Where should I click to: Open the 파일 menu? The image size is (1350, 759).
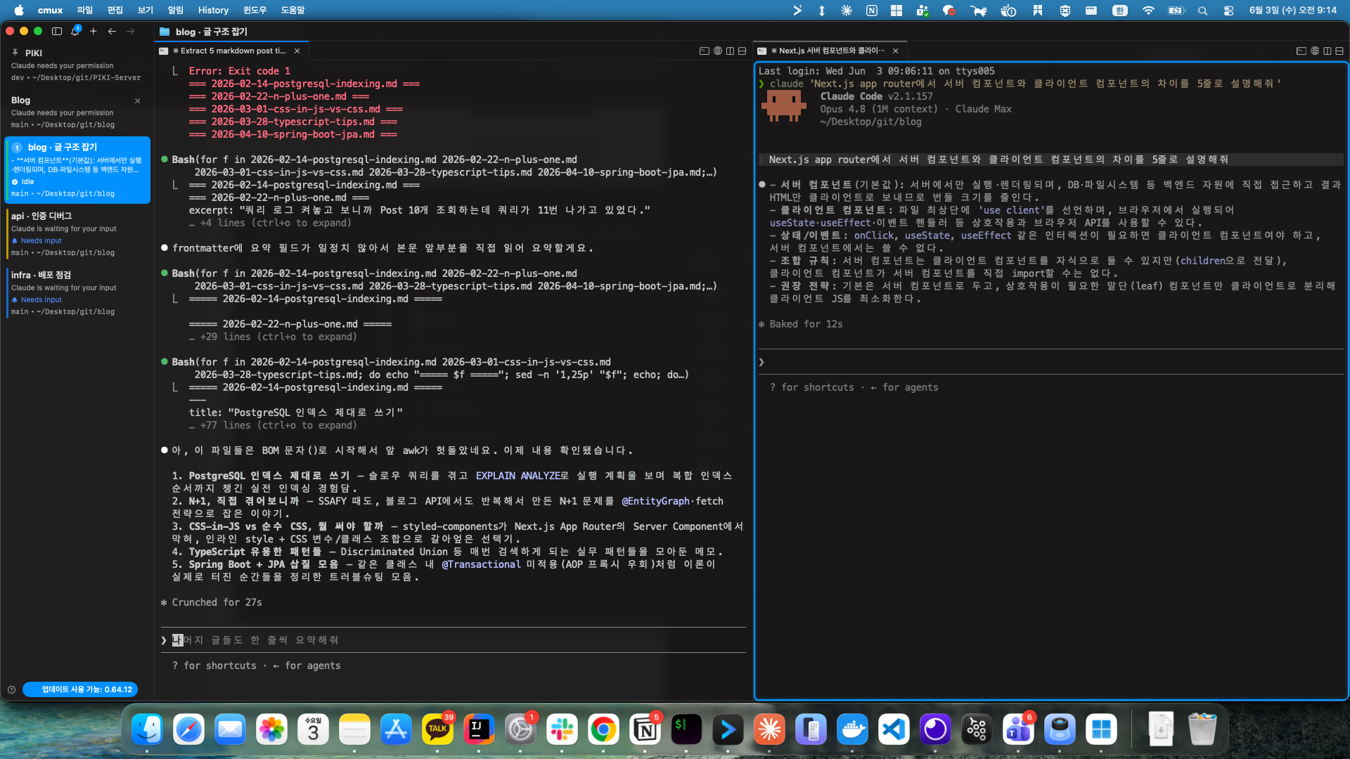pos(84,10)
